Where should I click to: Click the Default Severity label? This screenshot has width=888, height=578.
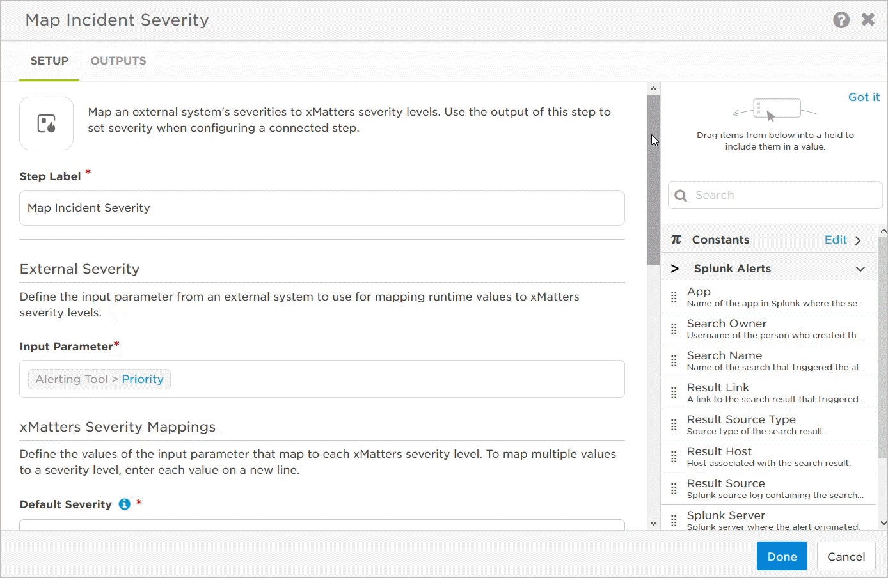65,504
